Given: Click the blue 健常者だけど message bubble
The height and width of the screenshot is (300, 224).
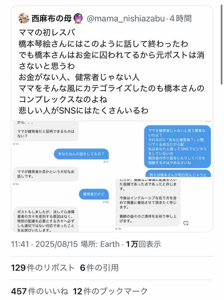Looking at the screenshot, I should click(94, 194).
